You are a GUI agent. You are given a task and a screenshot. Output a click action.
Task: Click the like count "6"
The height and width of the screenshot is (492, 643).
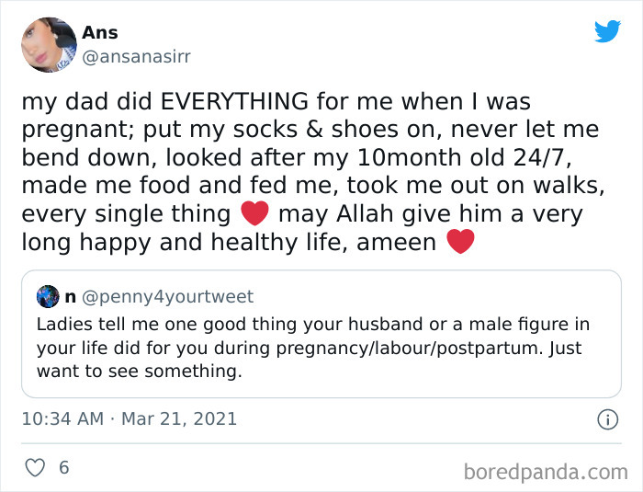[63, 468]
